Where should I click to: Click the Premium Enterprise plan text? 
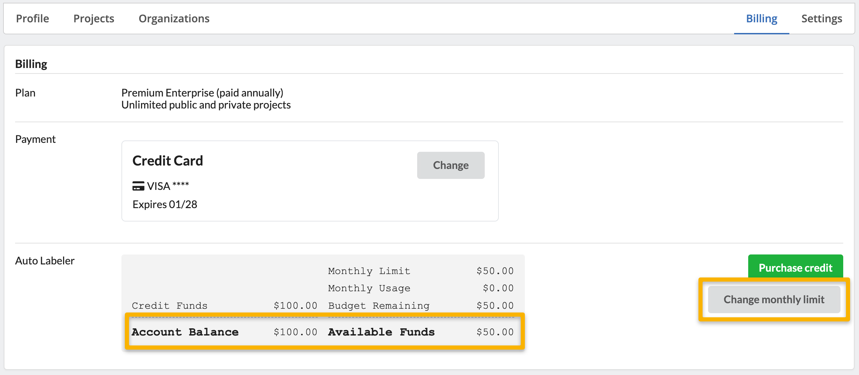pyautogui.click(x=202, y=93)
